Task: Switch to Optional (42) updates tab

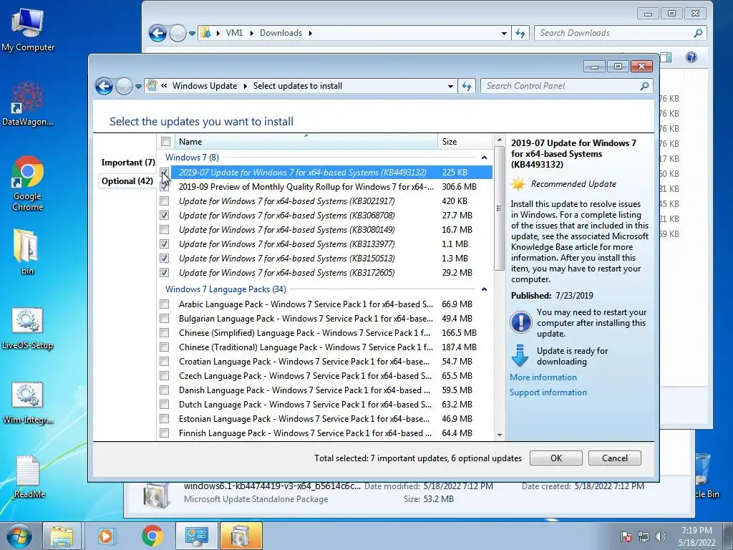Action: click(127, 181)
